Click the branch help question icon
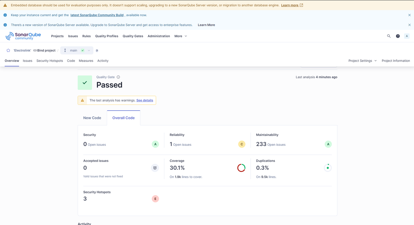Screen dimensions: 414x225 pos(97,51)
